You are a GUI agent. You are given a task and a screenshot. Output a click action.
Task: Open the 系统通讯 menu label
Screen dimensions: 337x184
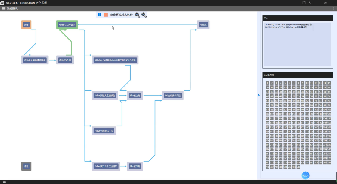point(12,8)
